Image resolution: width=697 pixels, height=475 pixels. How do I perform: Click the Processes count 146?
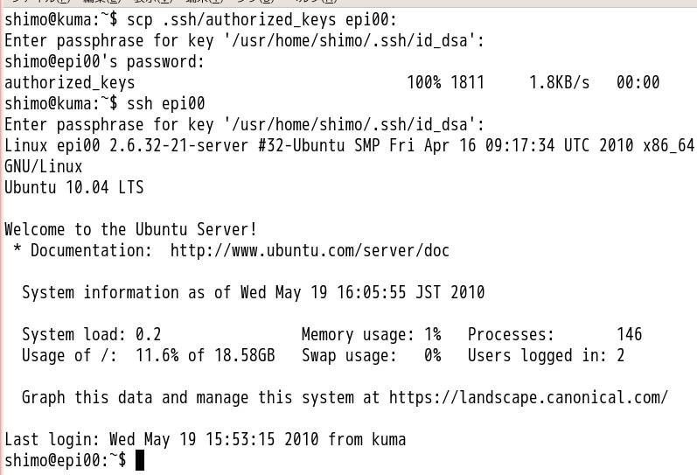629,335
